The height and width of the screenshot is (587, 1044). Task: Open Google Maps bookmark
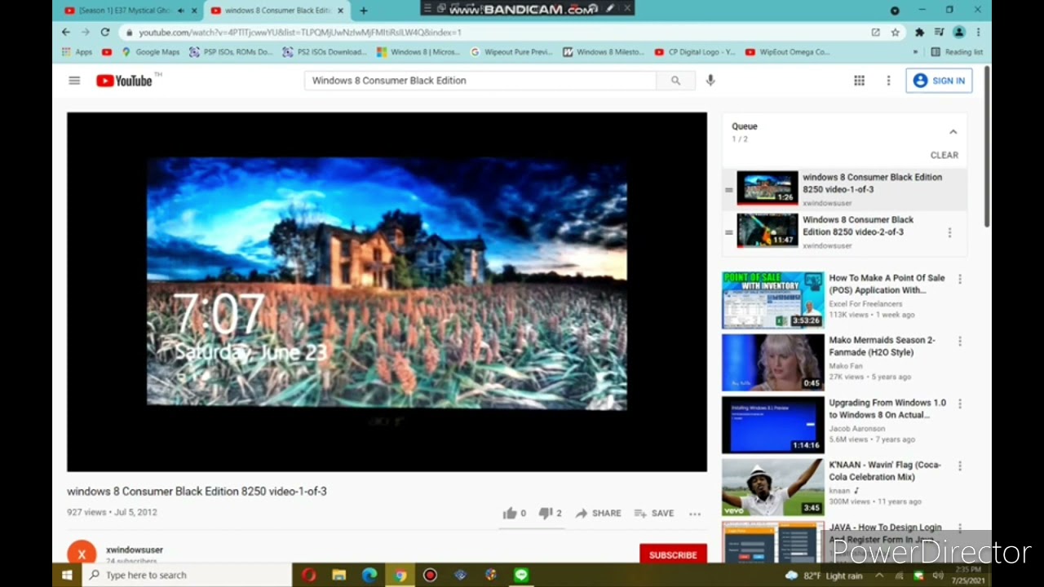coord(151,51)
